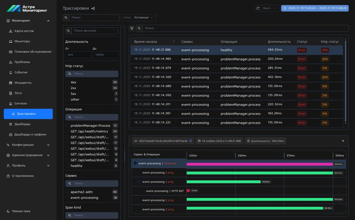Click the pink root span duration bar

(260, 164)
